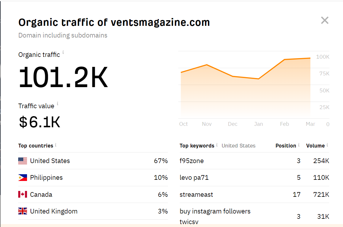343x227 pixels.
Task: Click the 101.2K organic traffic figure
Action: pyautogui.click(x=63, y=77)
